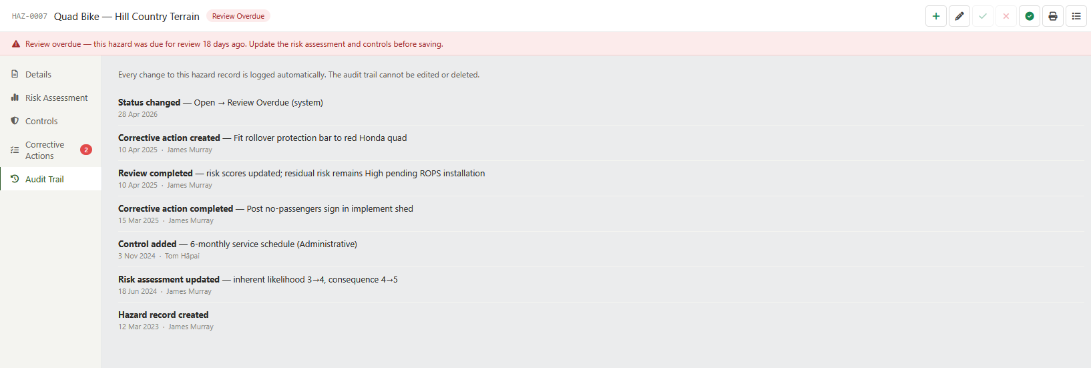This screenshot has width=1091, height=368.
Task: Go to the Corrective Actions tab
Action: click(x=51, y=150)
